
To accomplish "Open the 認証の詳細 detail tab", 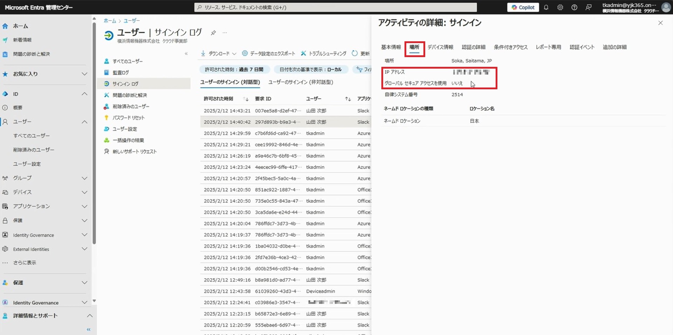I will (474, 47).
